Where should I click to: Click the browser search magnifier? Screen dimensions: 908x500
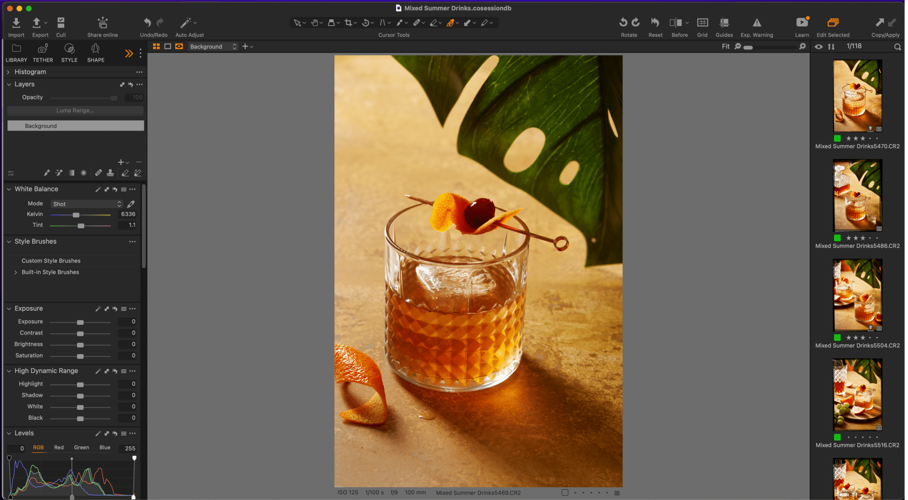(x=897, y=47)
